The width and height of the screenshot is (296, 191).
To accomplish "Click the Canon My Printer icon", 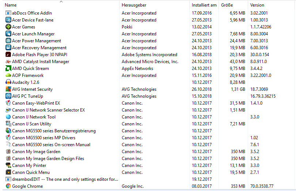I will pyautogui.click(x=8, y=165).
